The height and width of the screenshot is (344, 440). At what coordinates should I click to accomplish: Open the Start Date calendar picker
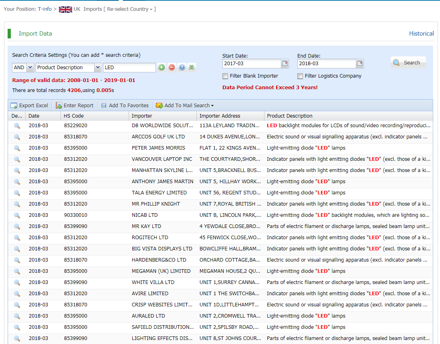pos(285,64)
